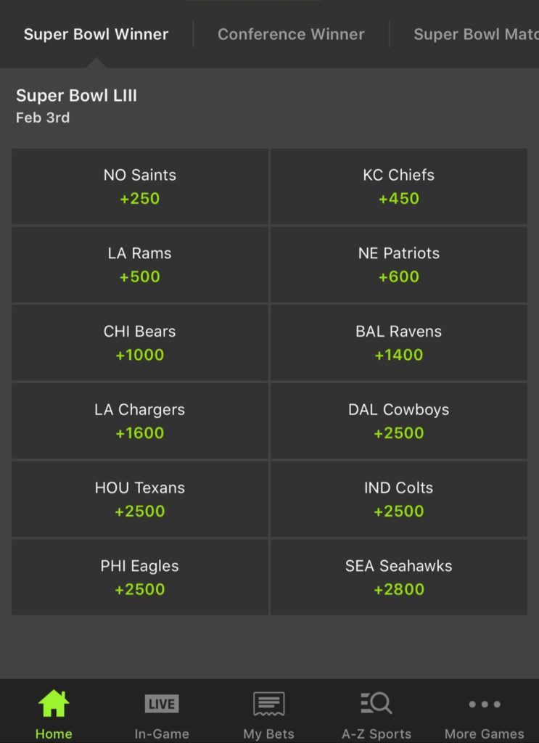
Task: Open the A-Z Sports search icon
Action: click(377, 704)
